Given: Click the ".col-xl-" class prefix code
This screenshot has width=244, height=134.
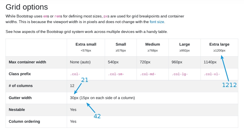Looking at the screenshot, I should [212, 74].
